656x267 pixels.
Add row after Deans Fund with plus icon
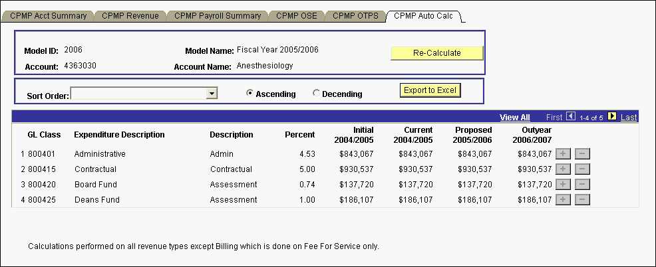[563, 200]
